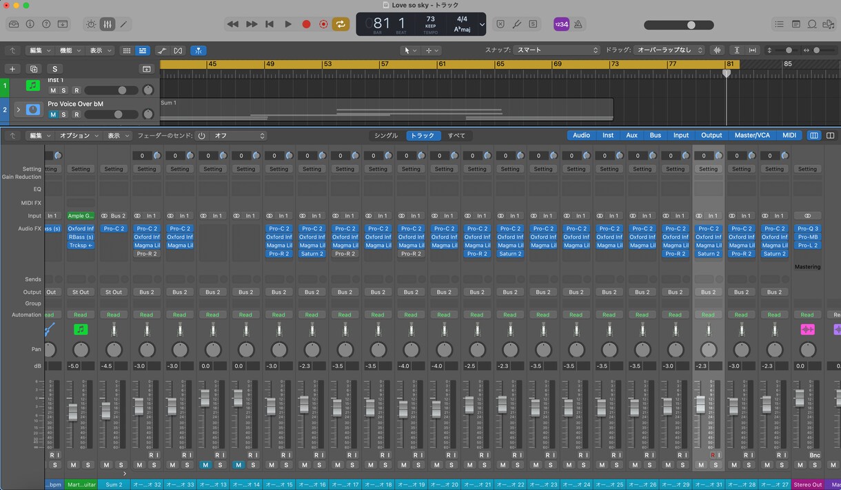The height and width of the screenshot is (490, 841).
Task: Toggle the Inst channel filter button
Action: [x=608, y=136]
